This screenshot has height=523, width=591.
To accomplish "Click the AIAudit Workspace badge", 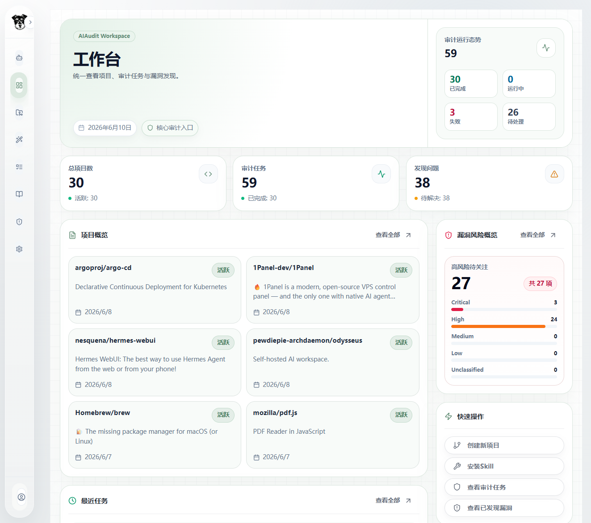I will (x=104, y=36).
